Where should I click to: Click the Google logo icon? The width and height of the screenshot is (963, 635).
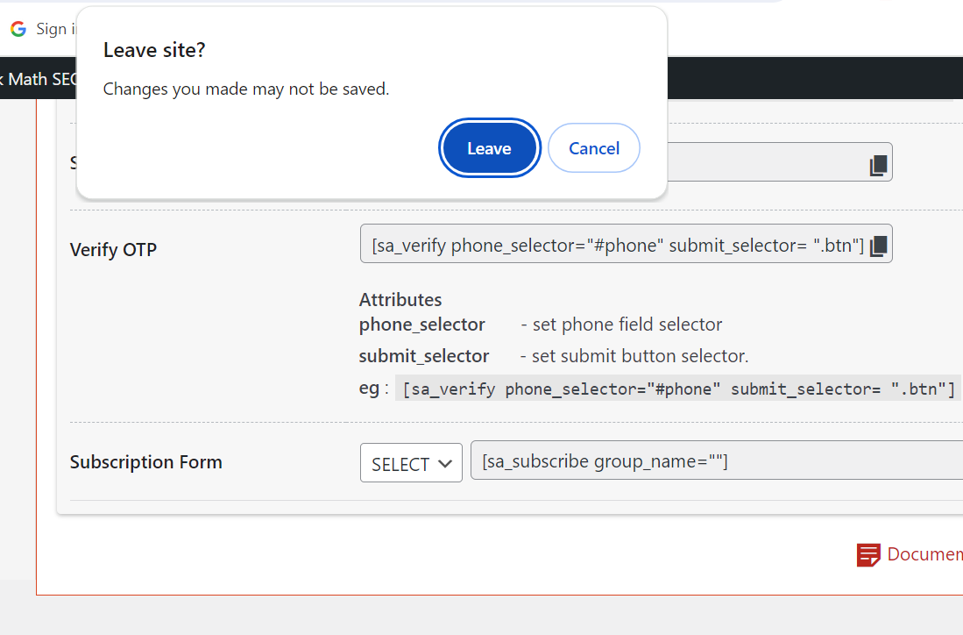[x=18, y=29]
